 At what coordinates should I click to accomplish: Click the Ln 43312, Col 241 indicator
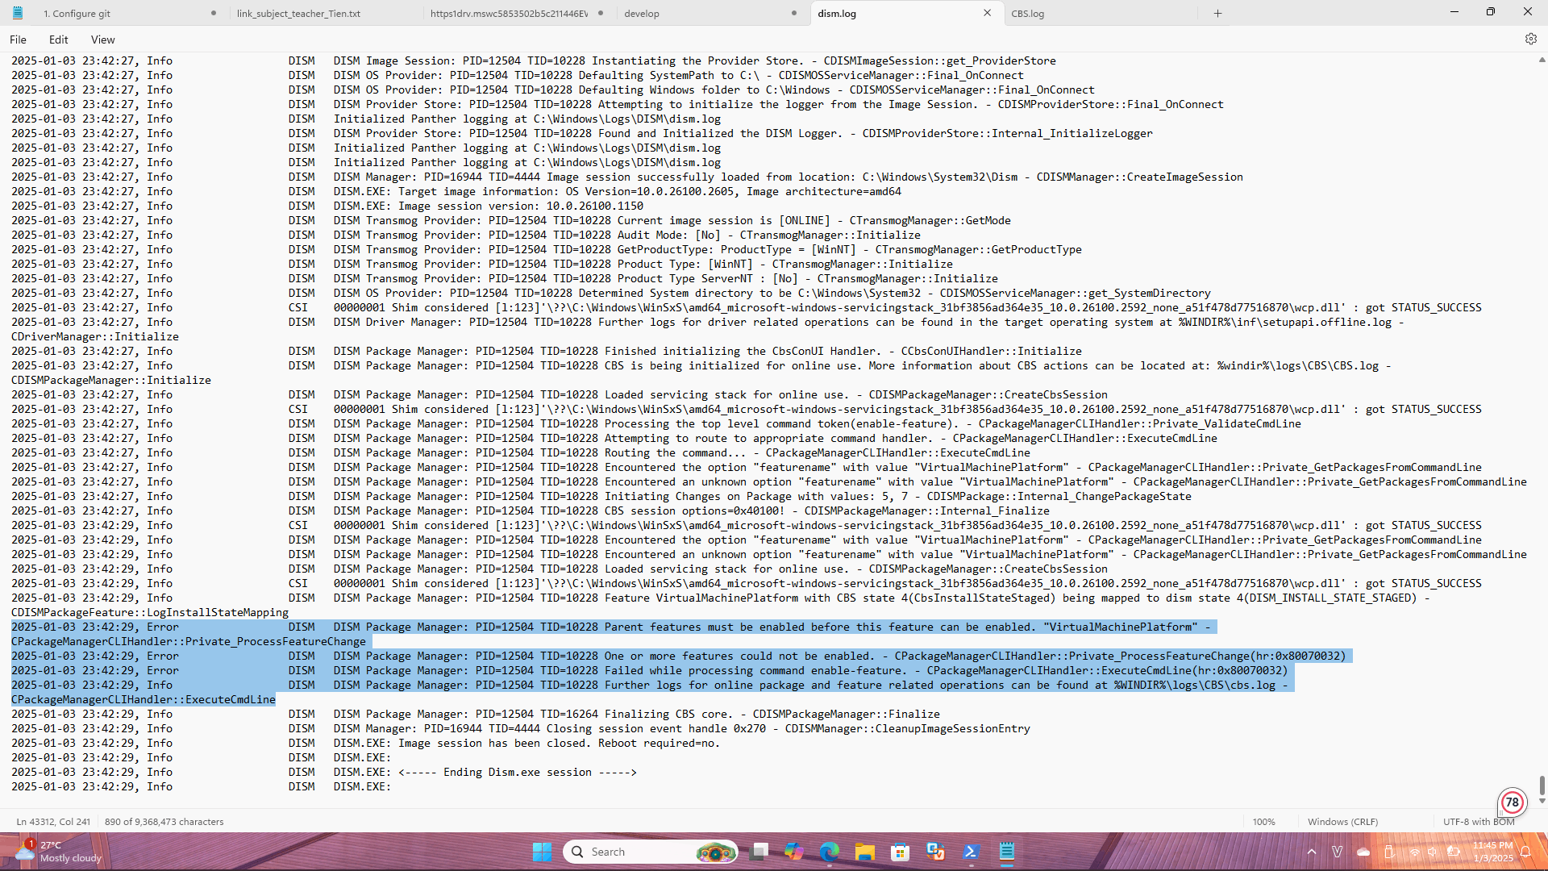[53, 822]
